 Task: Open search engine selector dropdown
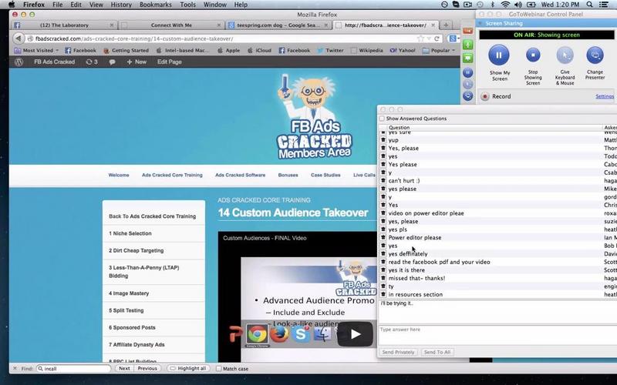[453, 38]
